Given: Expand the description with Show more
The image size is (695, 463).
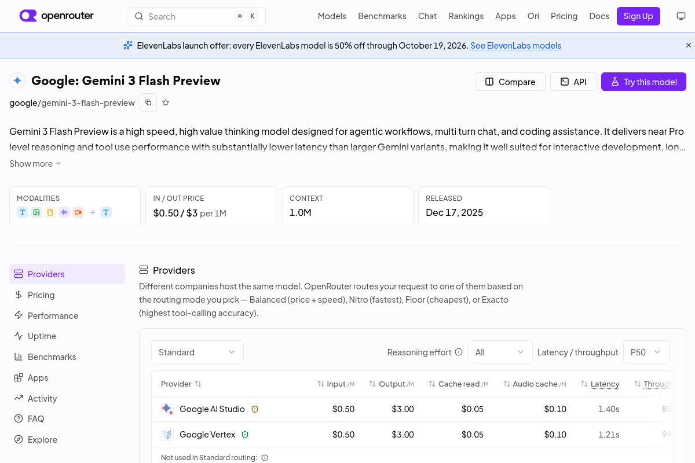Looking at the screenshot, I should click(35, 164).
